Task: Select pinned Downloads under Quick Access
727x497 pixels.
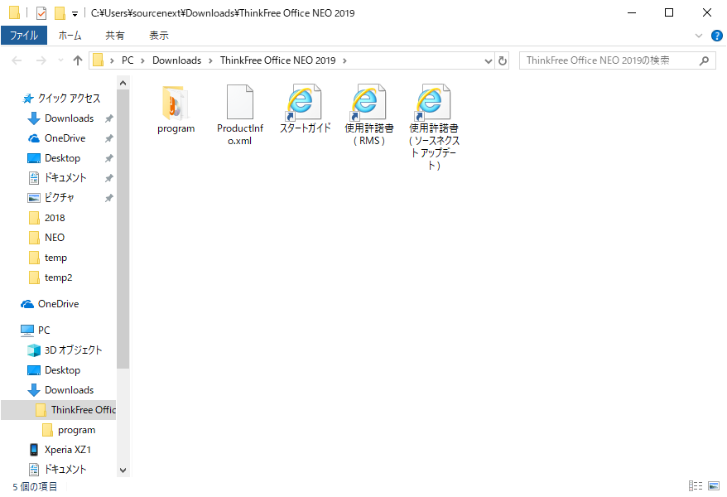Action: [x=69, y=118]
